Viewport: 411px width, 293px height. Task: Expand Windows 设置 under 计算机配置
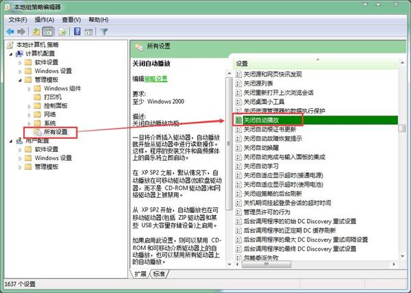pyautogui.click(x=20, y=71)
